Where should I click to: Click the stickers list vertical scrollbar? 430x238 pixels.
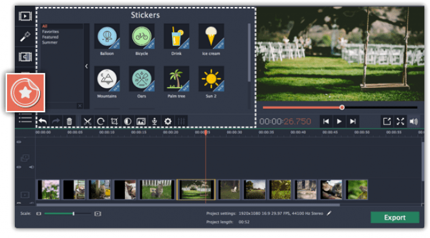249,52
